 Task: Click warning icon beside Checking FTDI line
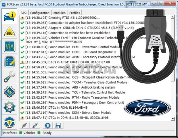tap(22, 18)
